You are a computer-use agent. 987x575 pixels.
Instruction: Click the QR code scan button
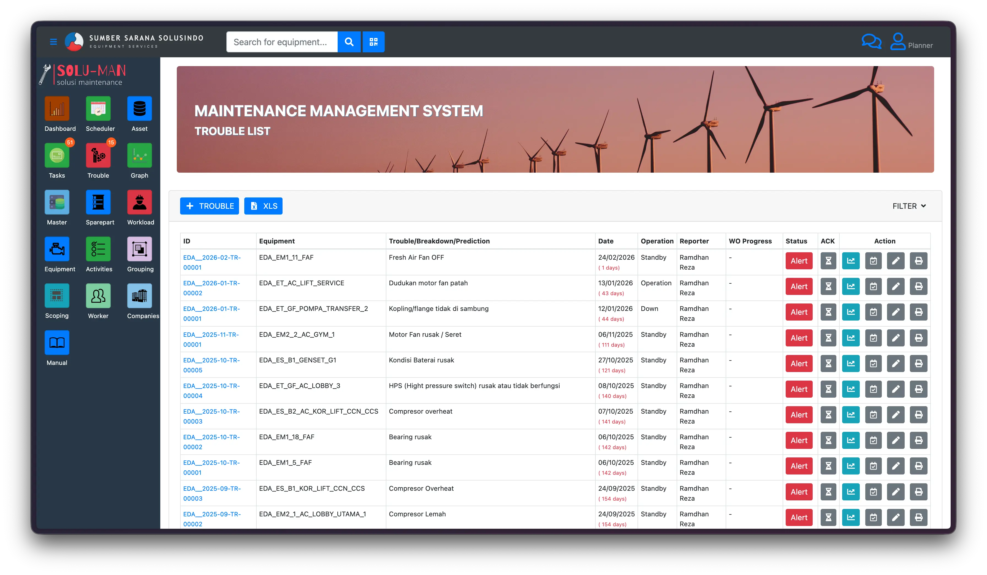tap(373, 42)
